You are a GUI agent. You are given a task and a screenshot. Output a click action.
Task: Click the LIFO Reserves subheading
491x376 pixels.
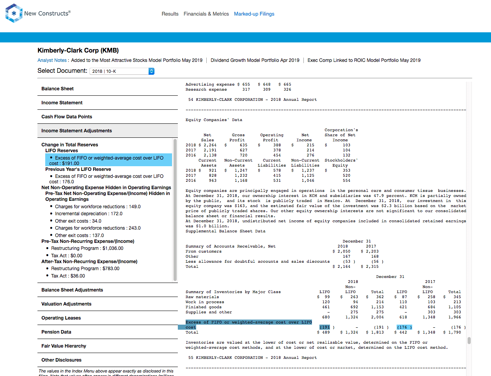(x=62, y=151)
